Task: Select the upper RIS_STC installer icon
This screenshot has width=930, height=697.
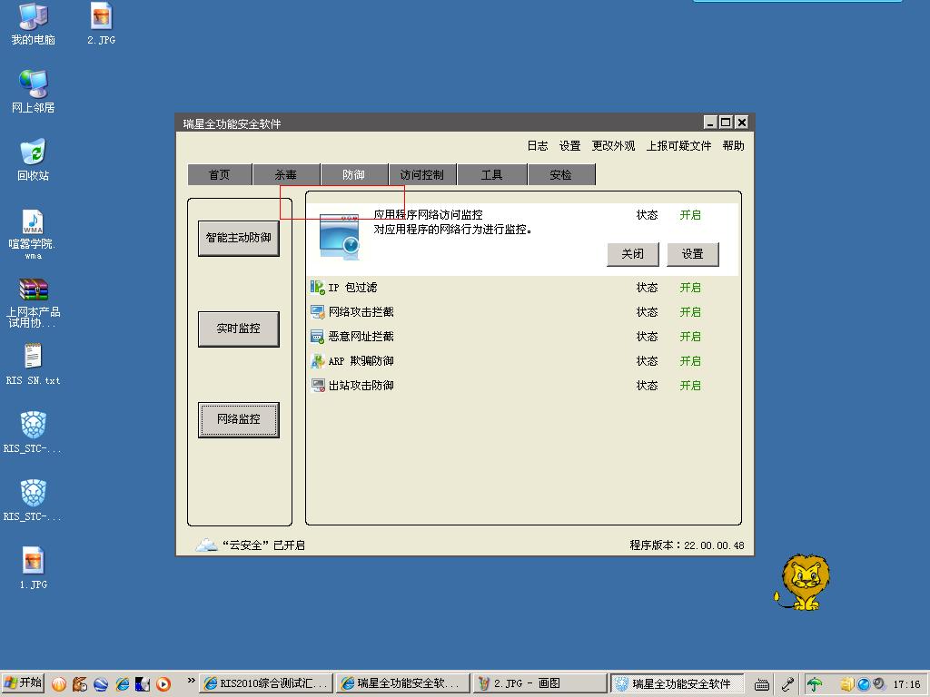Action: pyautogui.click(x=34, y=425)
